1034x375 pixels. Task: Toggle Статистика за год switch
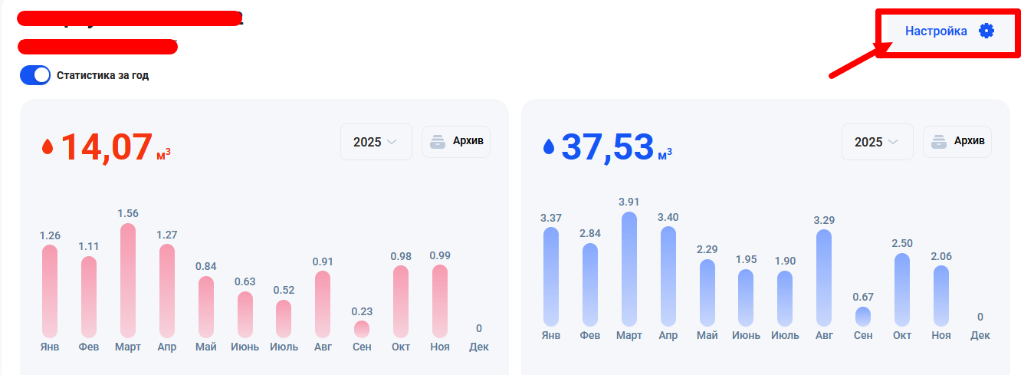point(35,75)
